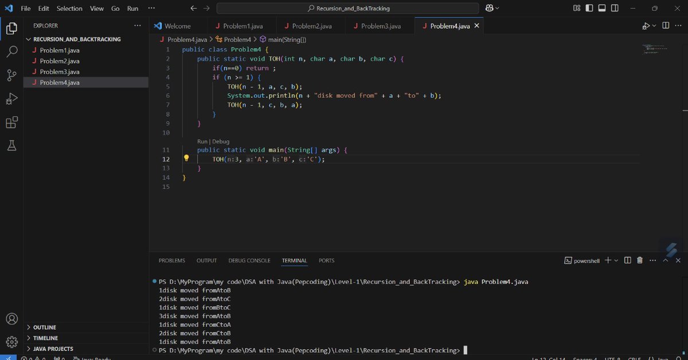Open the File menu
Screen dimensions: 688x360
26,9
